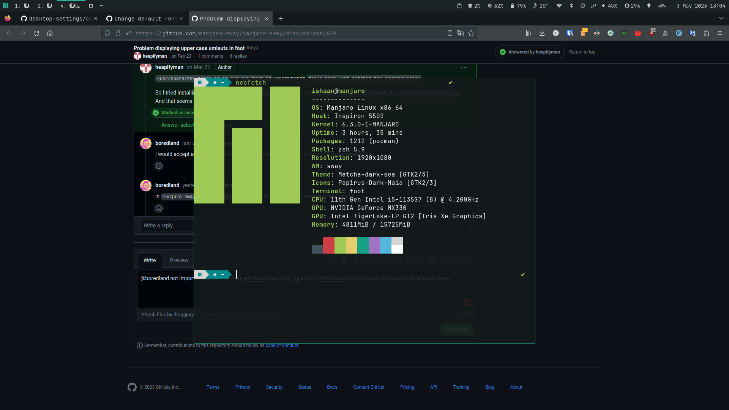Toggle reader view in the address bar

pyautogui.click(x=450, y=33)
